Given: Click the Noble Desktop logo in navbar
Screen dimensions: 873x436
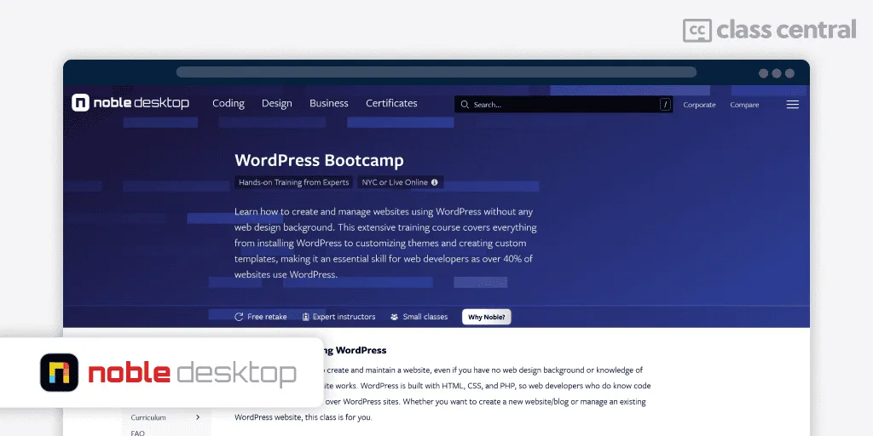Looking at the screenshot, I should [x=130, y=103].
